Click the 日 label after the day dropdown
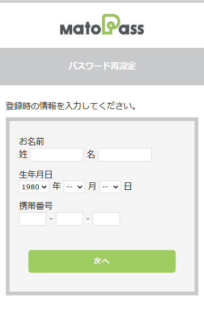This screenshot has width=204, height=310. tap(128, 186)
